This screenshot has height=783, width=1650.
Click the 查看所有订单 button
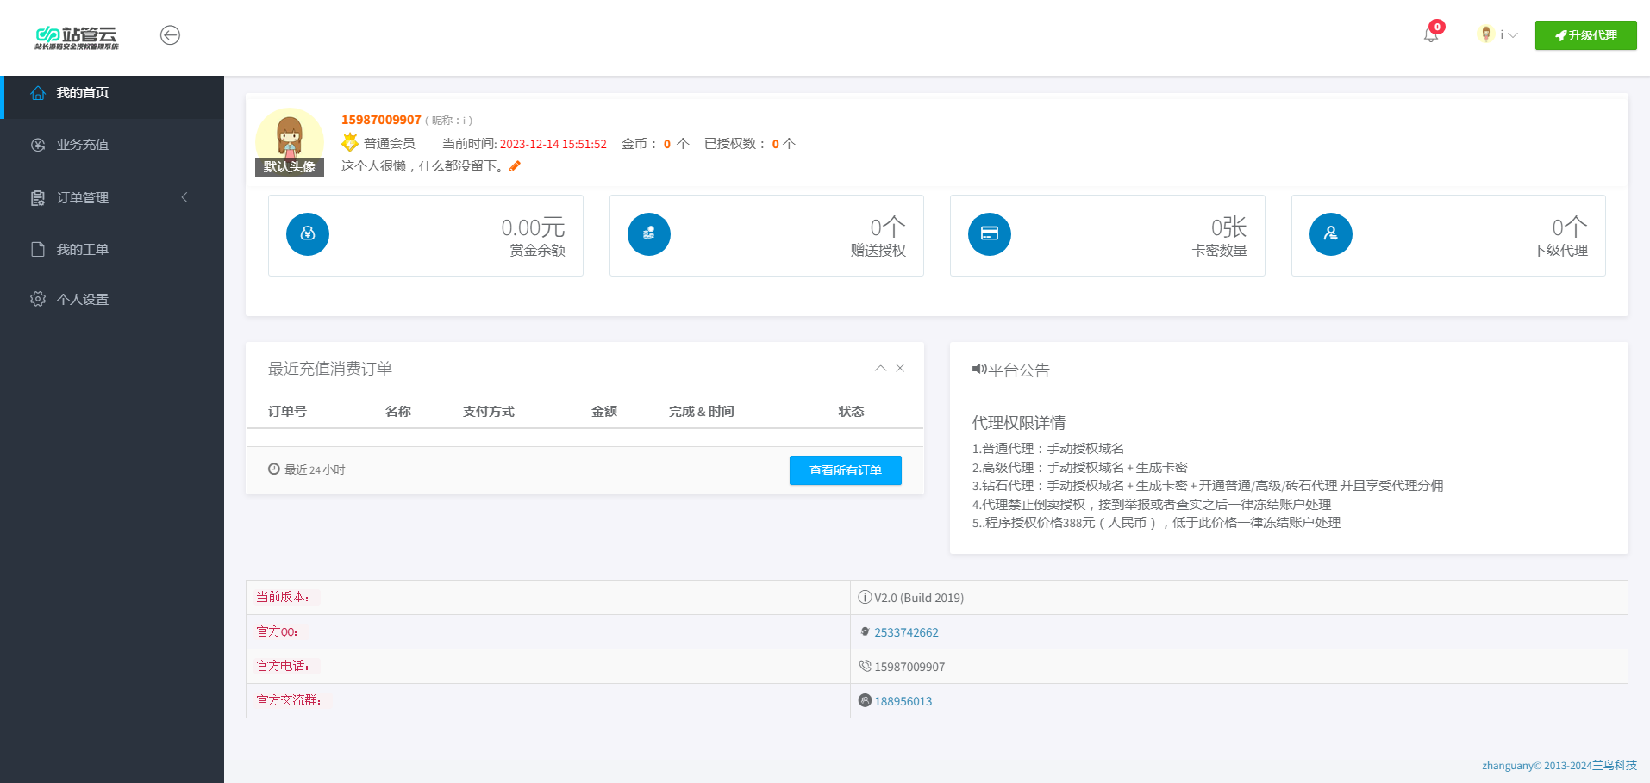pos(845,470)
